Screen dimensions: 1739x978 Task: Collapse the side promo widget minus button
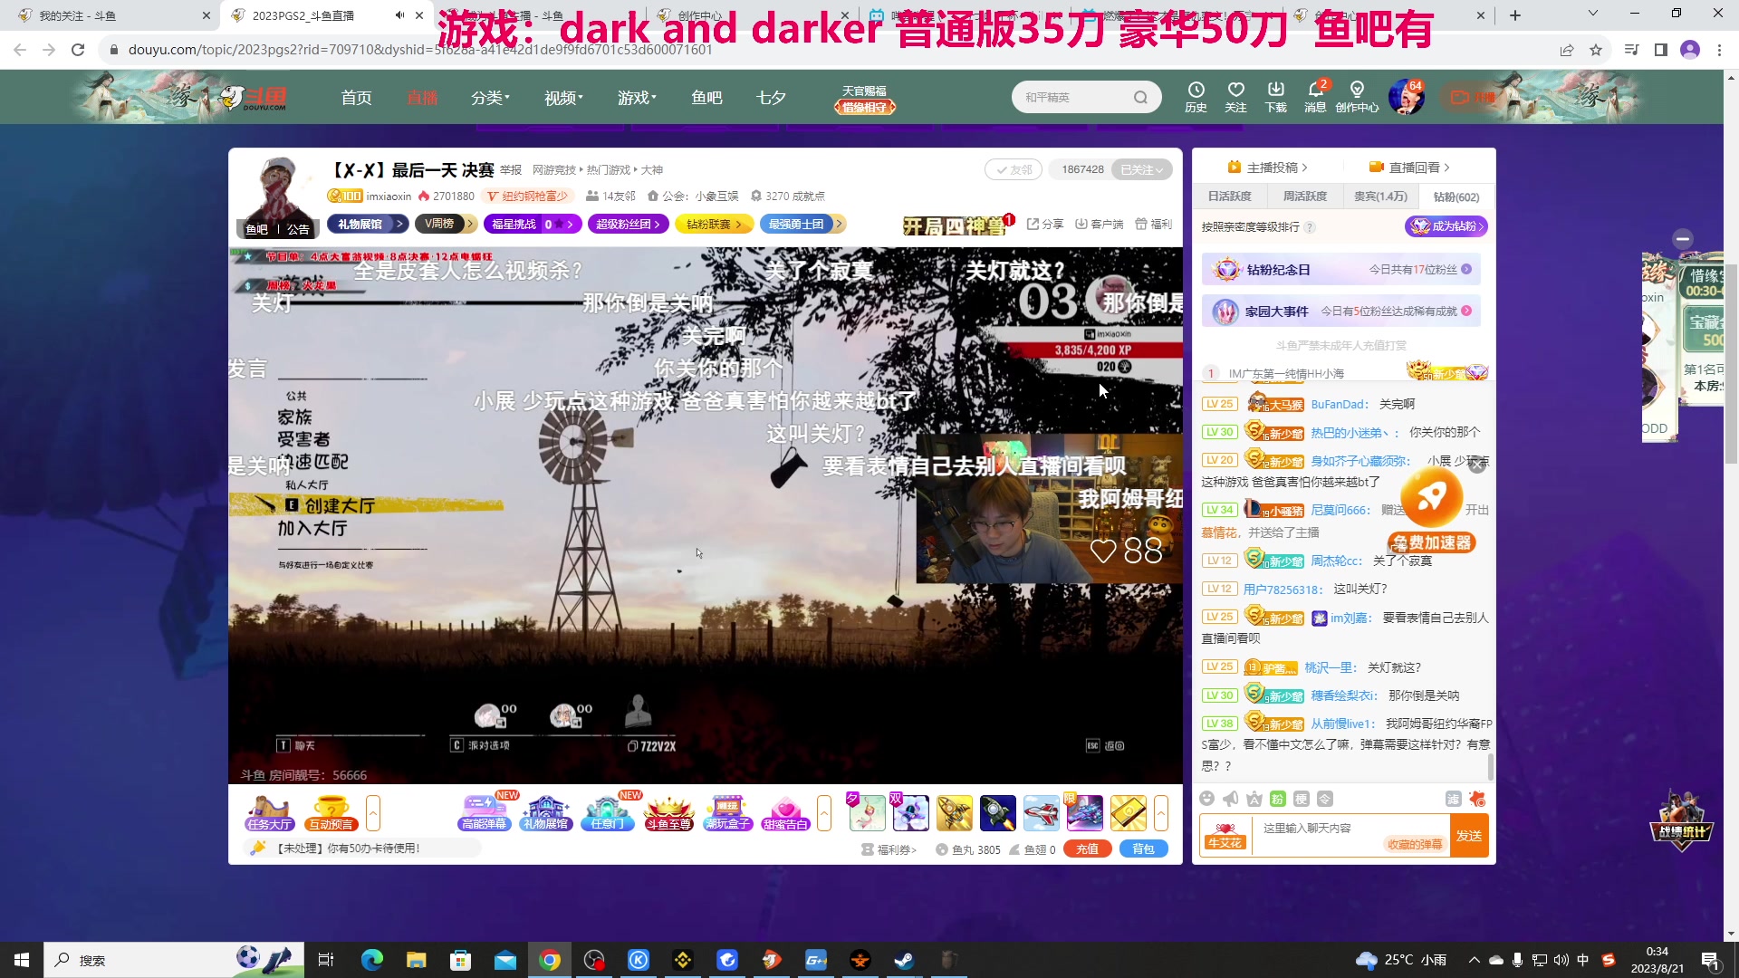1683,238
